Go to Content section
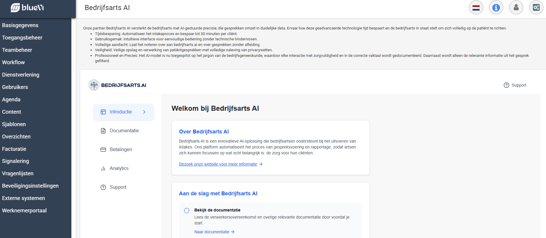This screenshot has width=546, height=238. click(x=12, y=112)
